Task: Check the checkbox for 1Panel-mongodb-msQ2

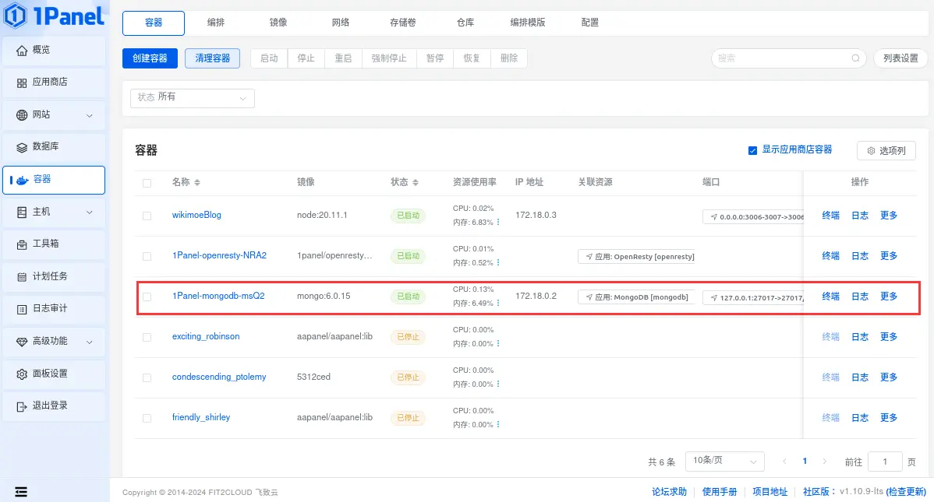Action: [147, 296]
